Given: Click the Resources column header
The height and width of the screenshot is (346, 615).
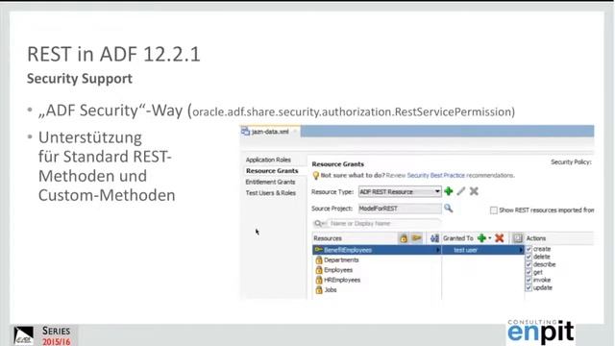Looking at the screenshot, I should point(328,238).
